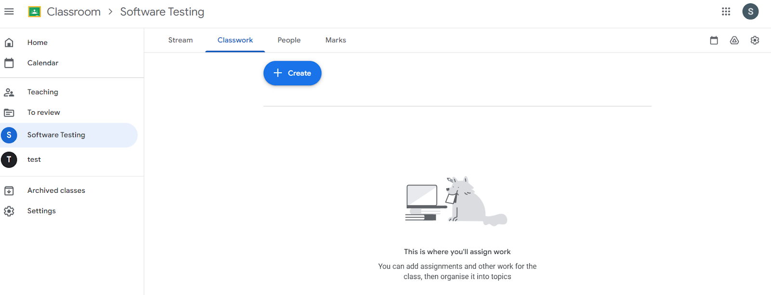Select the Classwork tab
Screen dimensions: 771x295
[x=235, y=40]
